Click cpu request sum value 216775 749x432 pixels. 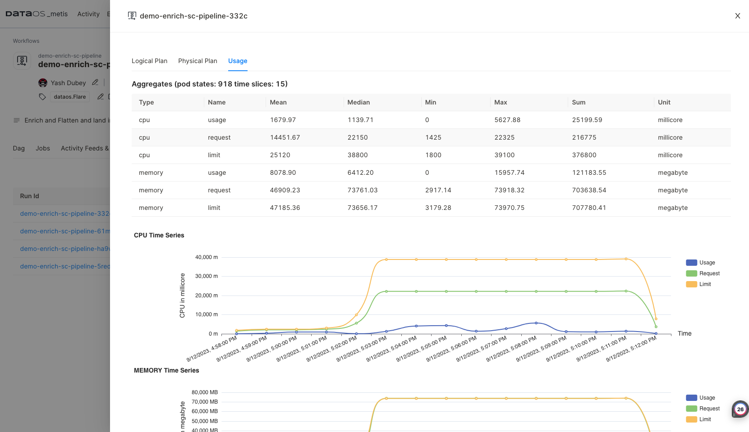pyautogui.click(x=584, y=137)
